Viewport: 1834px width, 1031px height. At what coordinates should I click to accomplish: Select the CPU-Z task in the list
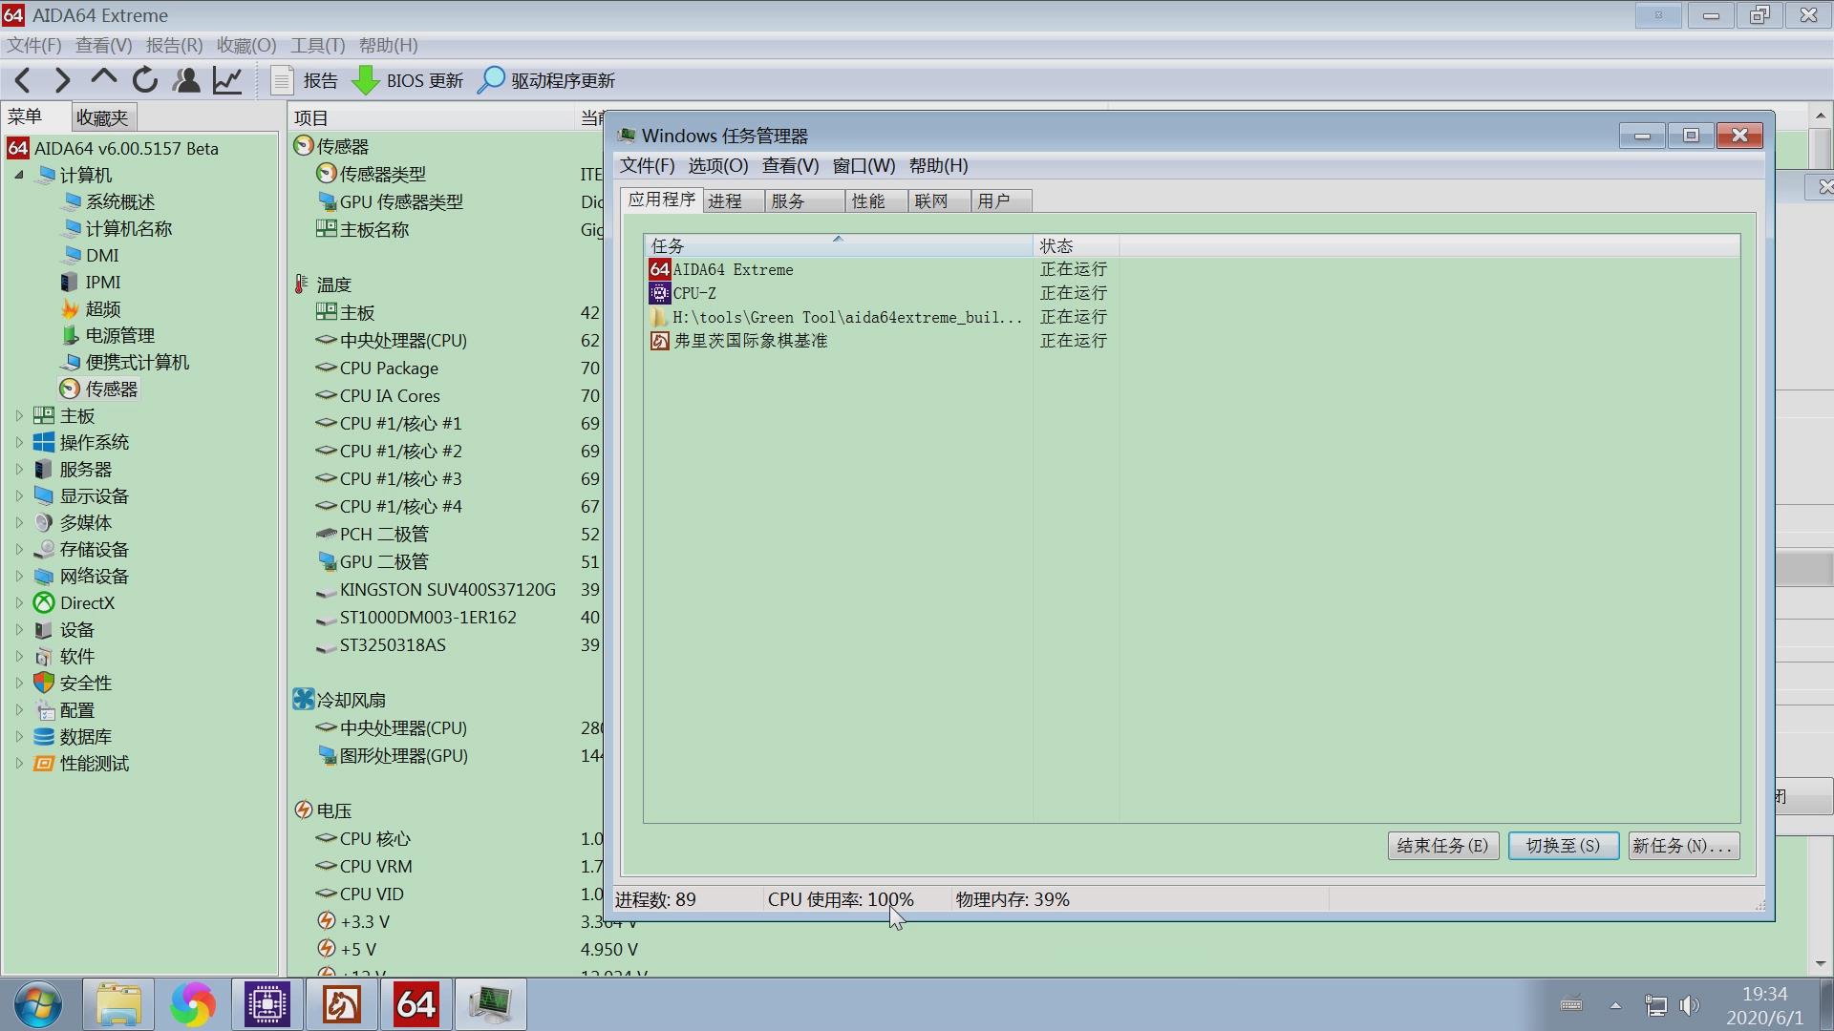[x=694, y=293]
